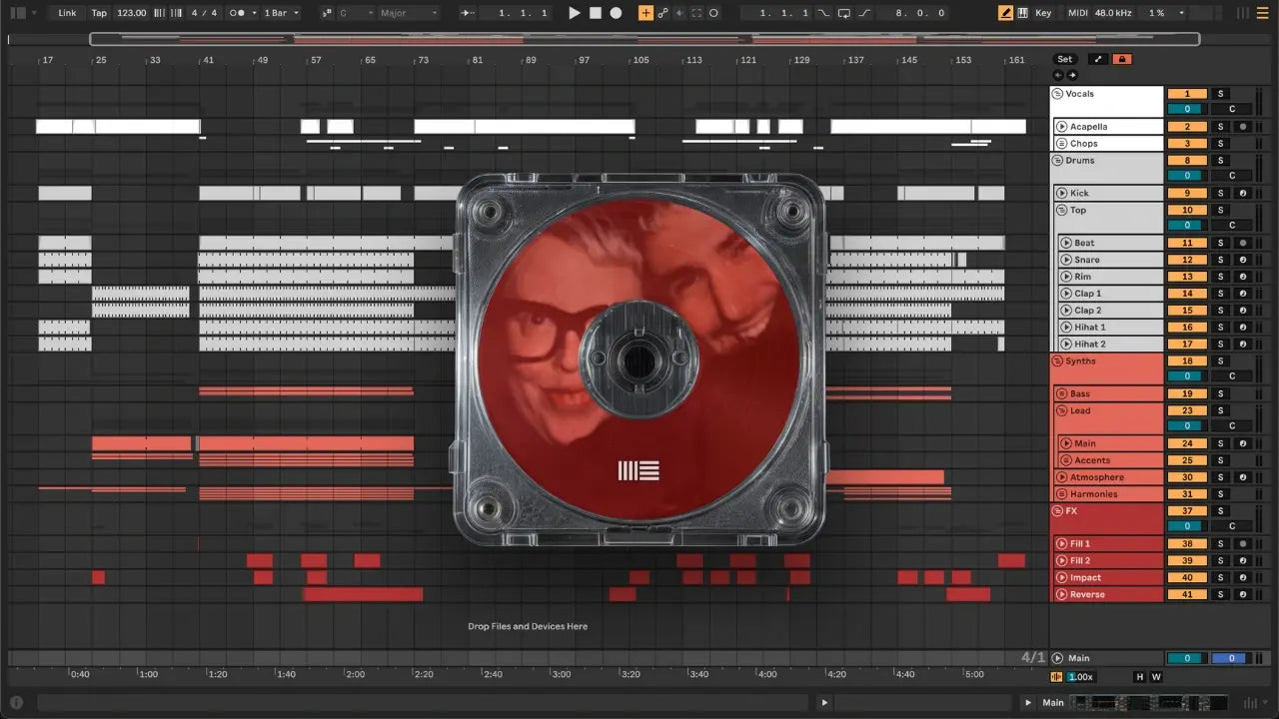Click the Arrangement Record button
Screen dimensions: 1279x719
click(617, 13)
